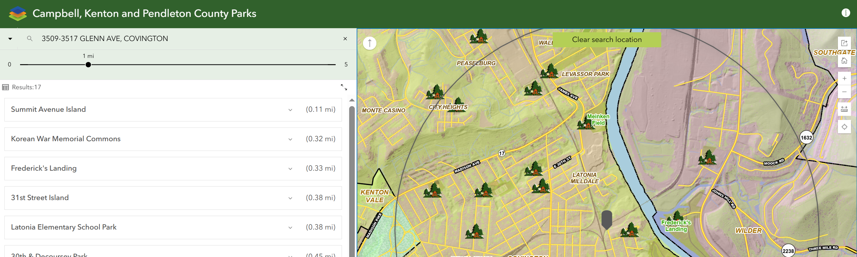This screenshot has height=257, width=857.
Task: Select the 31st Street Island result
Action: [173, 198]
